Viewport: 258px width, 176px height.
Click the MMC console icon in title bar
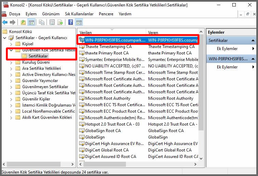6,5
